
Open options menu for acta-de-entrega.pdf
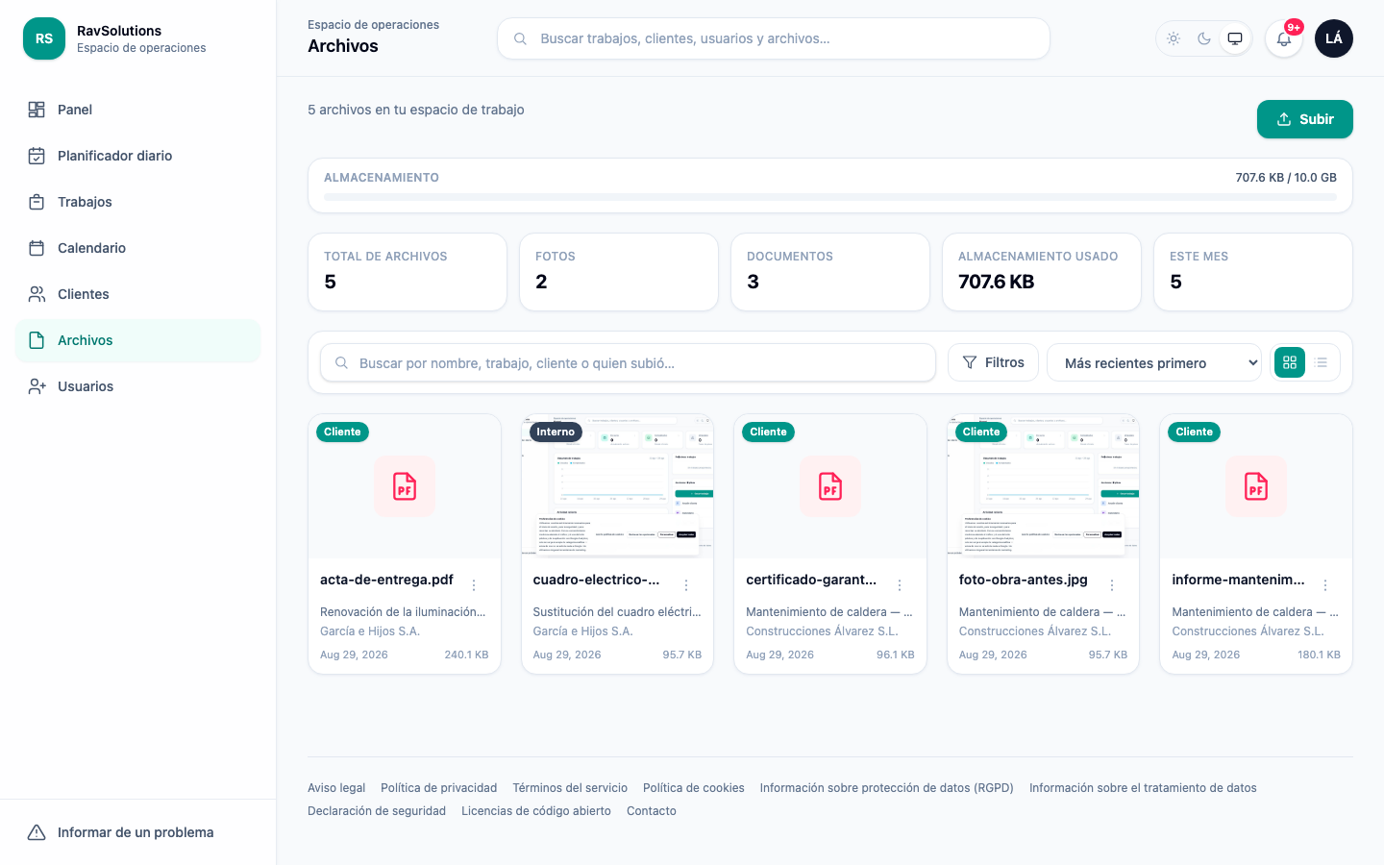click(474, 585)
